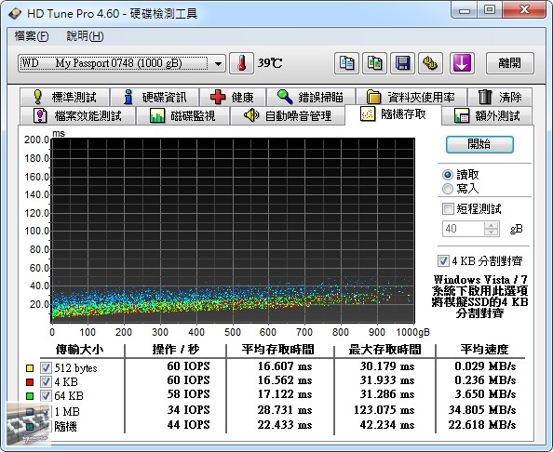The height and width of the screenshot is (452, 553).
Task: Click the 16.607 ms average access value
Action: coord(285,366)
